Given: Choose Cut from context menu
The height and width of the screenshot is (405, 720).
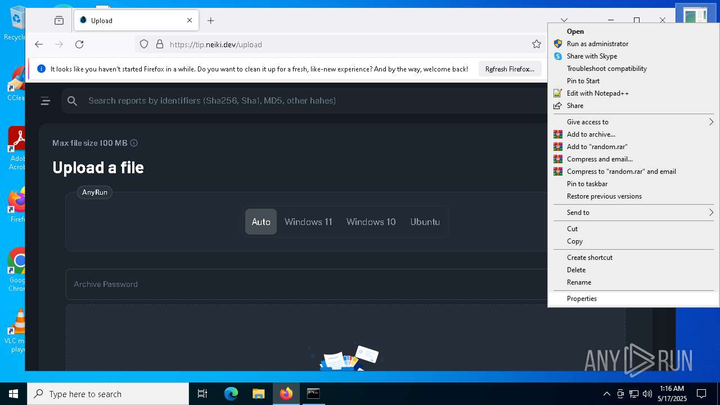Looking at the screenshot, I should (x=633, y=229).
